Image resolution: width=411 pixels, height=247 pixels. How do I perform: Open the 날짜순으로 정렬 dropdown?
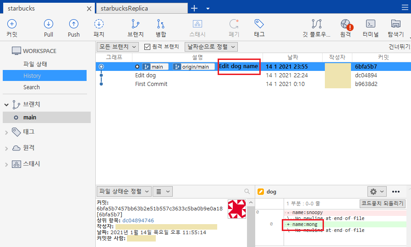tap(211, 47)
